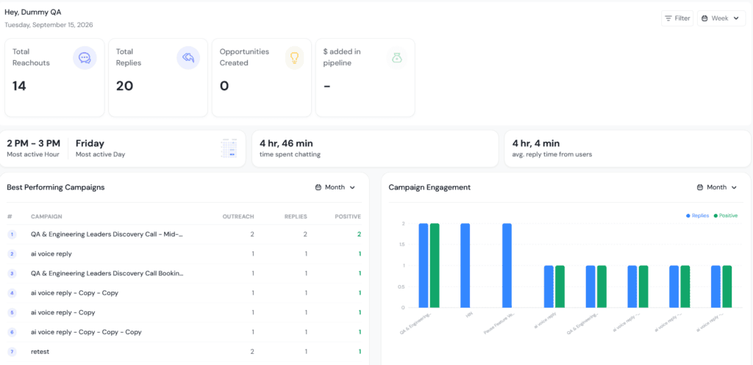Click the date 'Tuesday, September 15, 2026'
Viewport: 753px width, 365px height.
[x=49, y=25]
